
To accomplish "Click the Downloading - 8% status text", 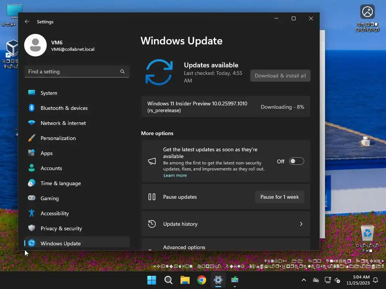I will [282, 107].
